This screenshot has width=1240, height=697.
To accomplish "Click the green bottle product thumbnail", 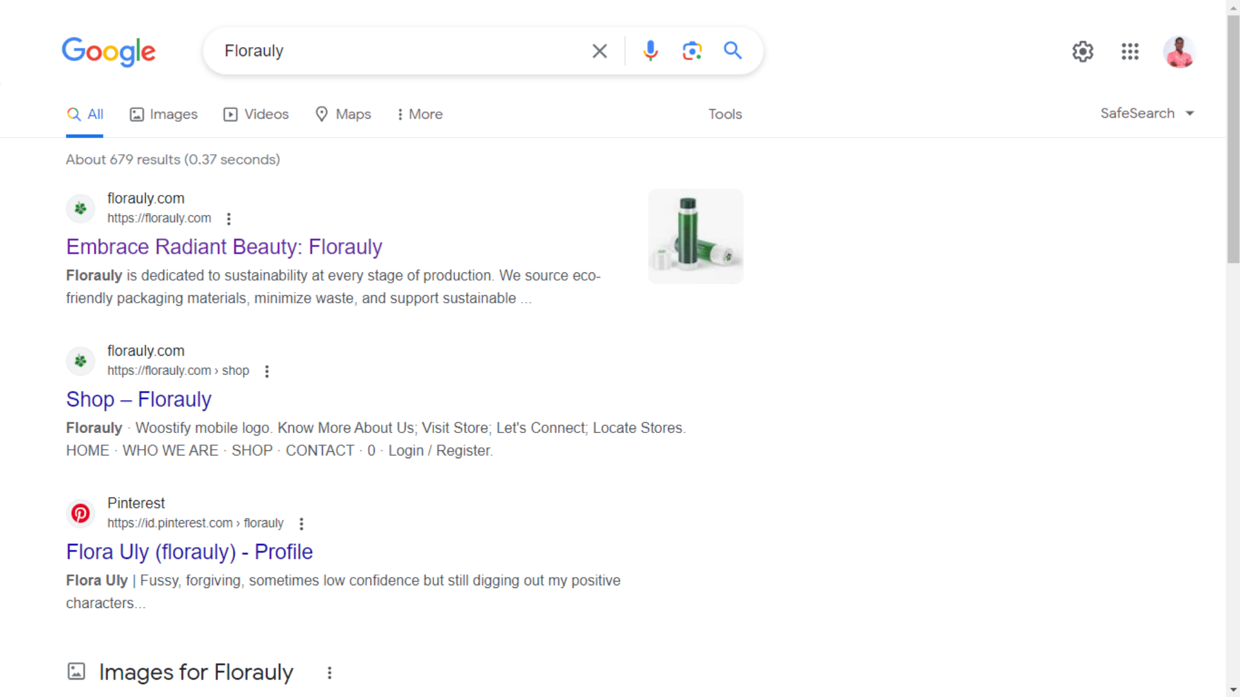I will [x=696, y=236].
